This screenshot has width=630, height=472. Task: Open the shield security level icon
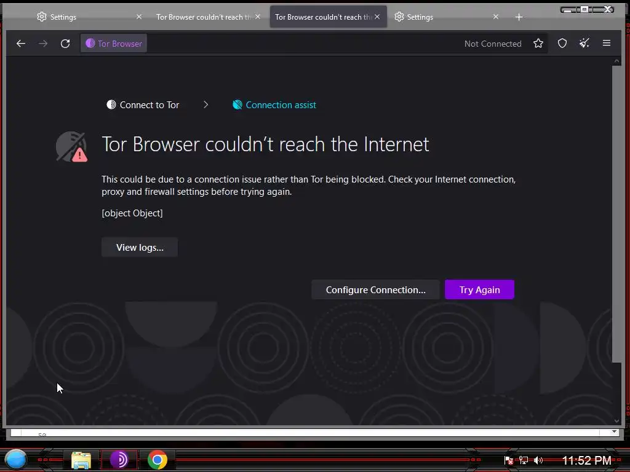click(x=562, y=44)
